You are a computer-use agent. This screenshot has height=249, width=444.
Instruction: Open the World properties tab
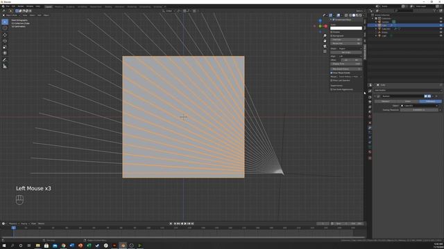pyautogui.click(x=370, y=116)
